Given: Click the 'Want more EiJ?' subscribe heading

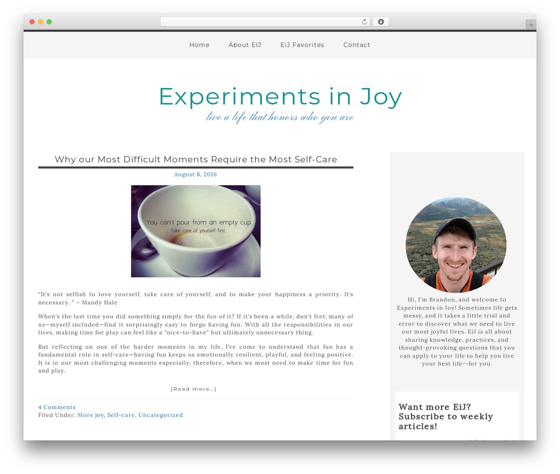Looking at the screenshot, I should [446, 417].
